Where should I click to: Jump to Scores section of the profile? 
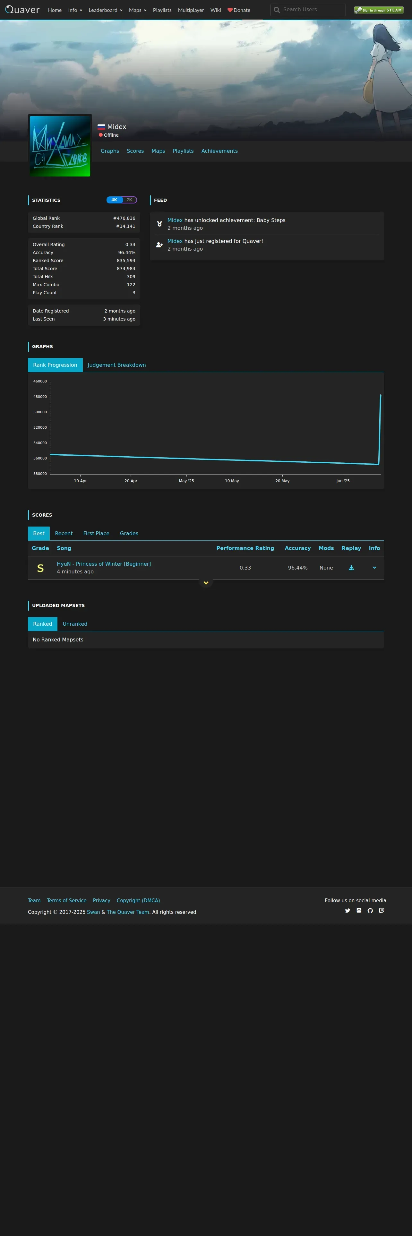coord(135,151)
